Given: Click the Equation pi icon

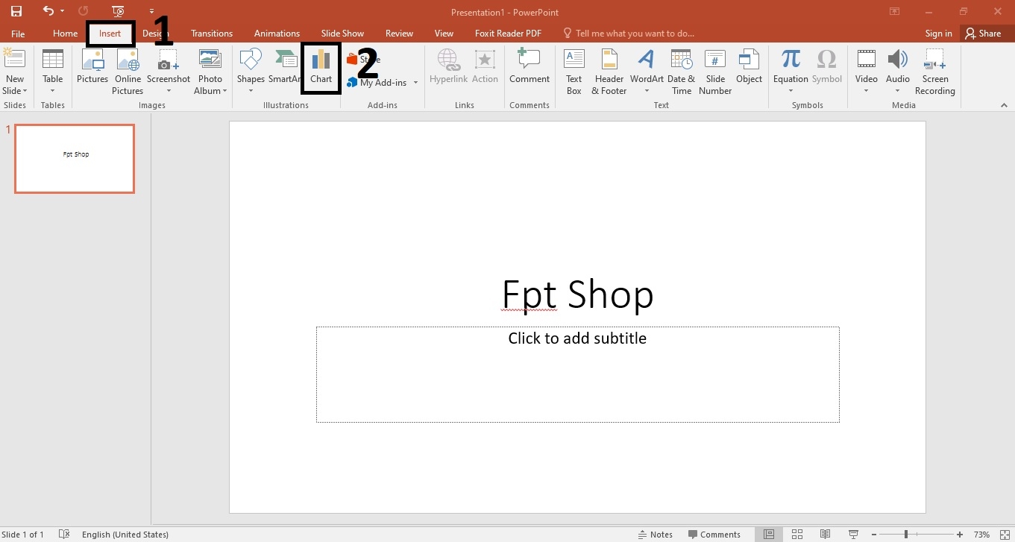Looking at the screenshot, I should click(790, 61).
